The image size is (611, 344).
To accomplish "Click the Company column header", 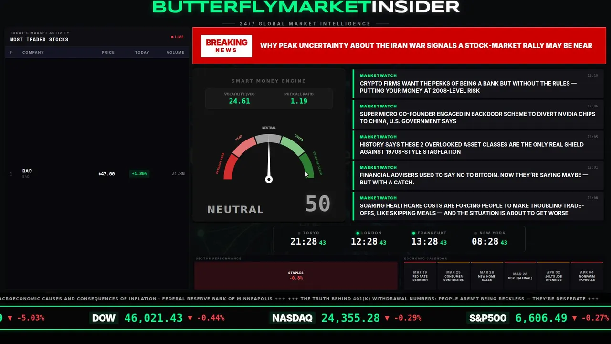I will (33, 52).
